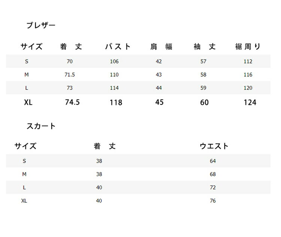The height and width of the screenshot is (237, 281).
Task: Select bust value 106 in S row
Action: click(x=114, y=62)
